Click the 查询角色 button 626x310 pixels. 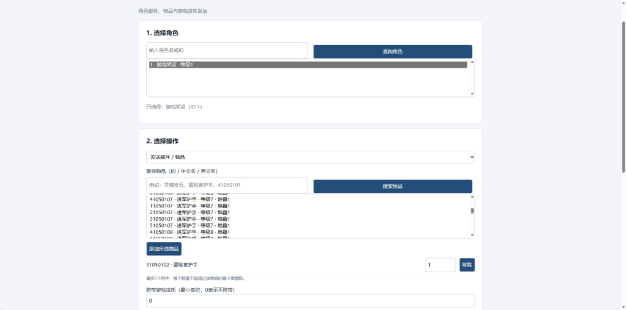392,51
